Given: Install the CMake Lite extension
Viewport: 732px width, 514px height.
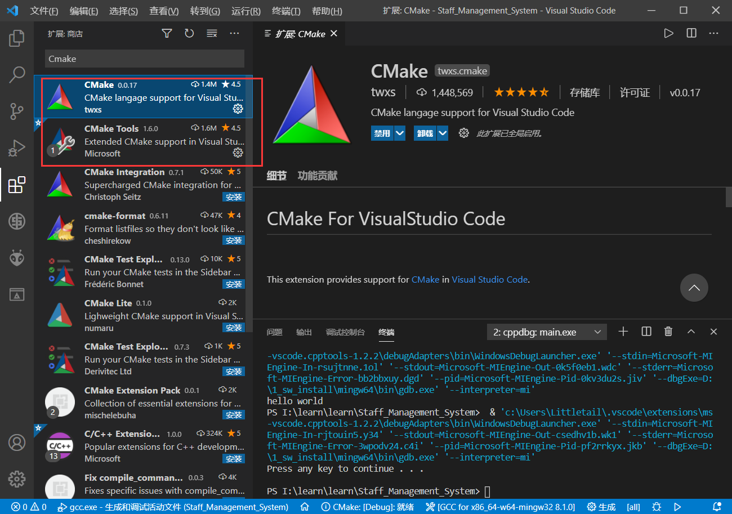Looking at the screenshot, I should coord(233,328).
